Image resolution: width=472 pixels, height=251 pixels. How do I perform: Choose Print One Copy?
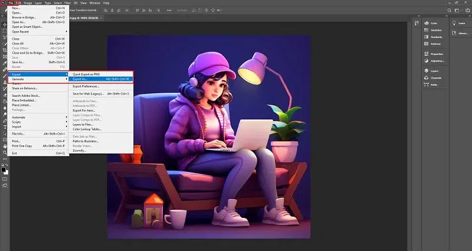point(38,146)
